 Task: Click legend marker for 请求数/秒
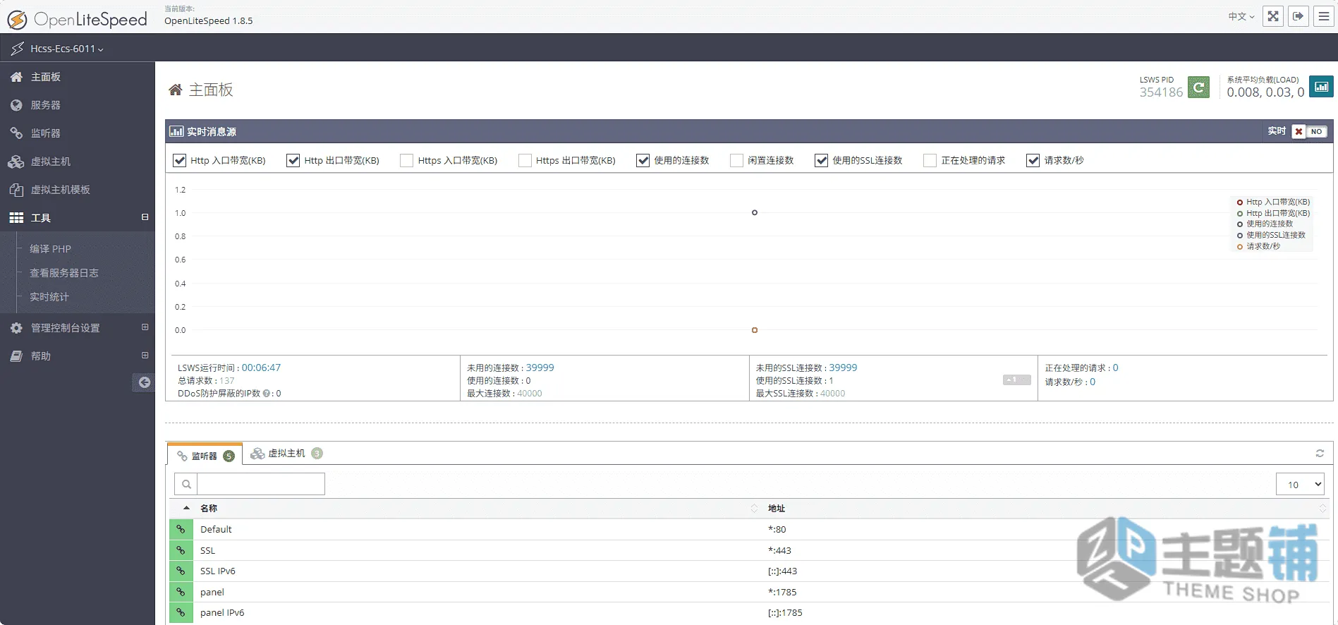1240,246
